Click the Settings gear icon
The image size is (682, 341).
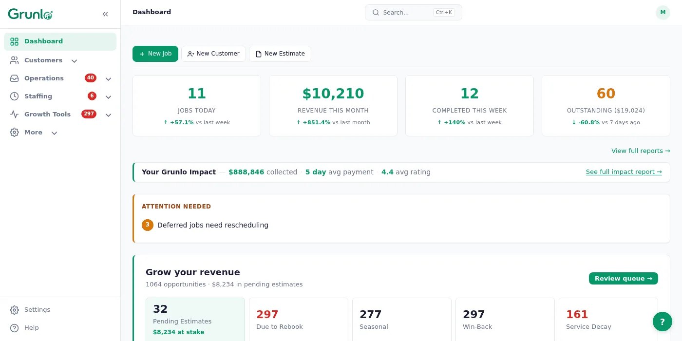click(15, 310)
